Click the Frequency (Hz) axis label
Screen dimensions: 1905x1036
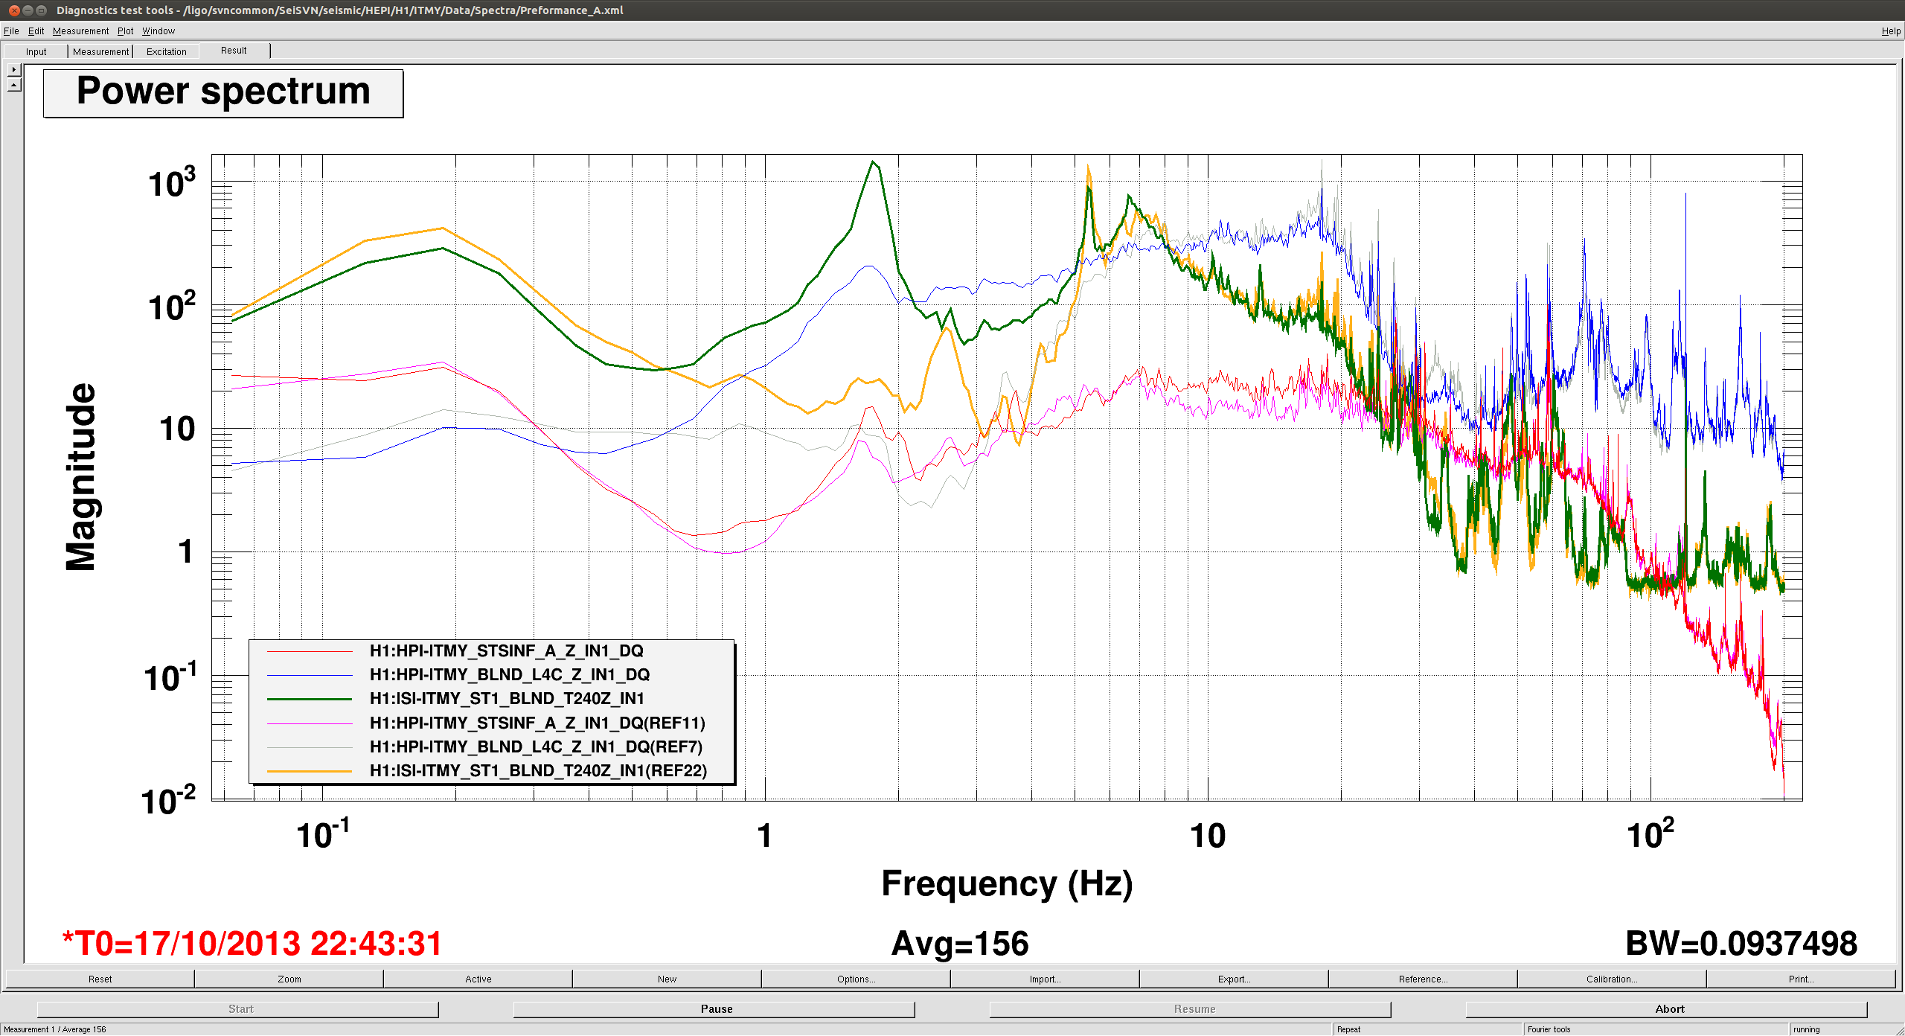(x=1007, y=884)
